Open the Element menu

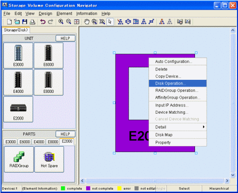[64, 14]
